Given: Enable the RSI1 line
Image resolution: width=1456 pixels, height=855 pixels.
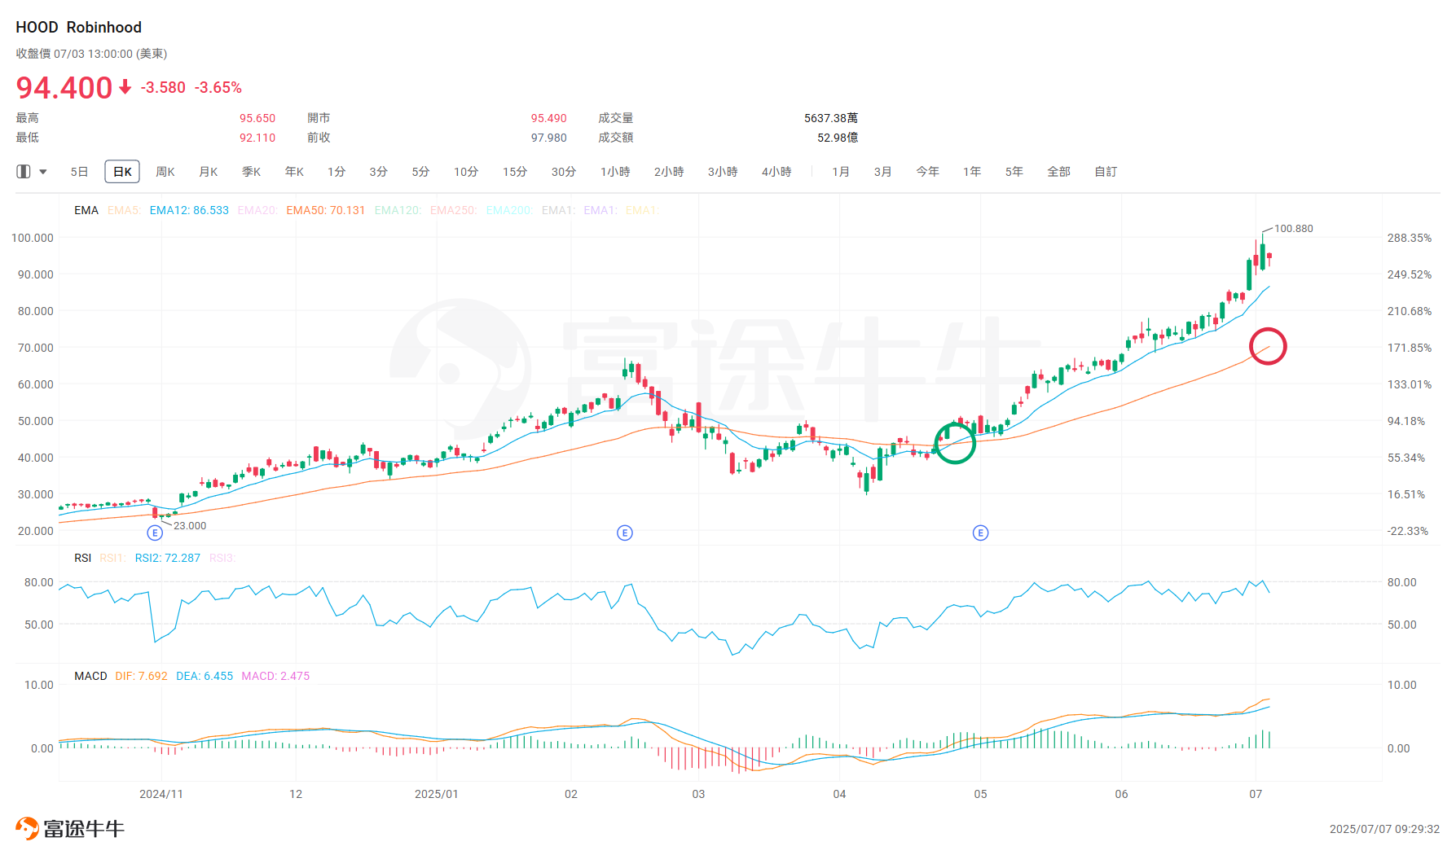Looking at the screenshot, I should [x=112, y=558].
